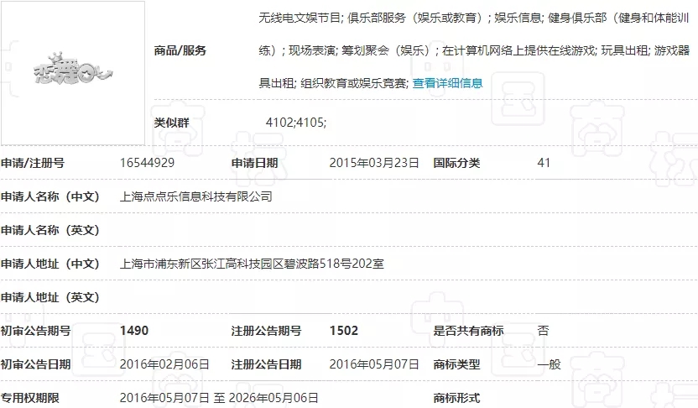Click preliminary announcement issue number 1490
This screenshot has width=698, height=408.
tap(134, 331)
